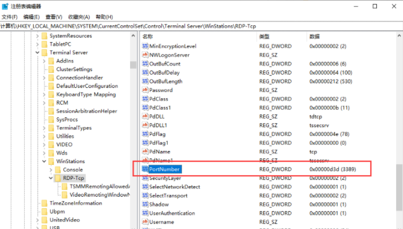Open the 收藏夹(A) menu

click(x=79, y=17)
